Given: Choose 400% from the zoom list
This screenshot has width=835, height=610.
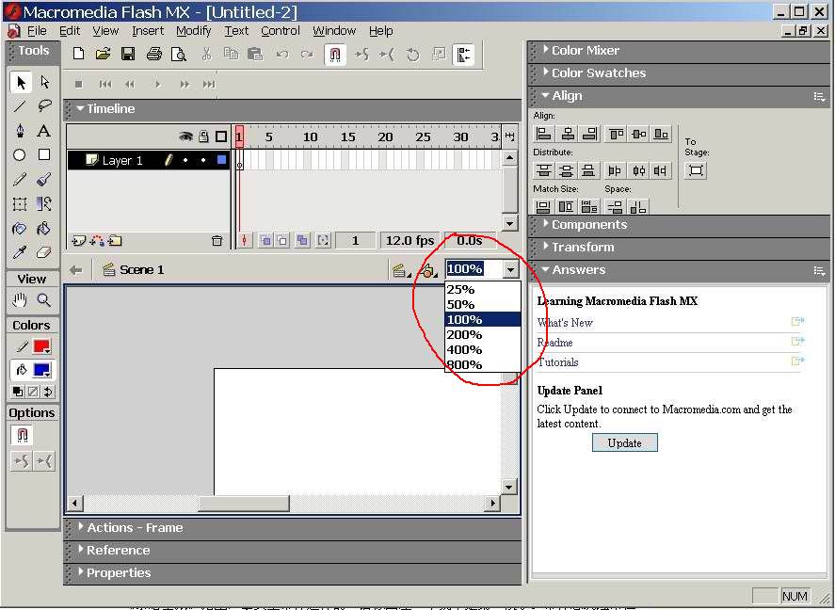Looking at the screenshot, I should (483, 349).
